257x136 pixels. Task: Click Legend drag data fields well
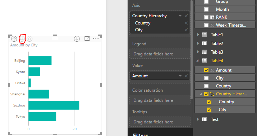click(x=160, y=54)
